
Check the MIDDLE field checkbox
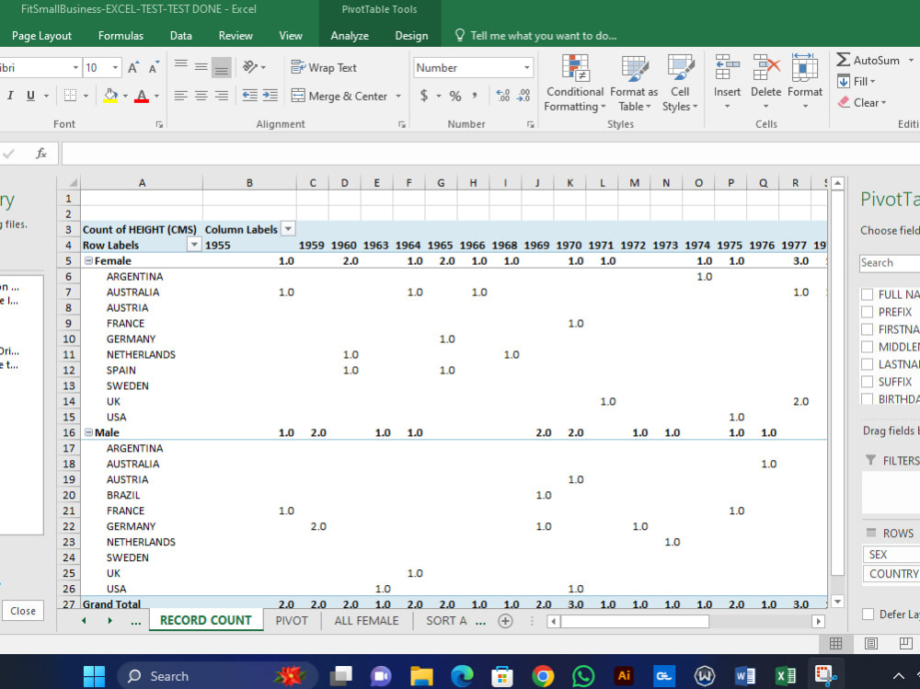pyautogui.click(x=868, y=347)
